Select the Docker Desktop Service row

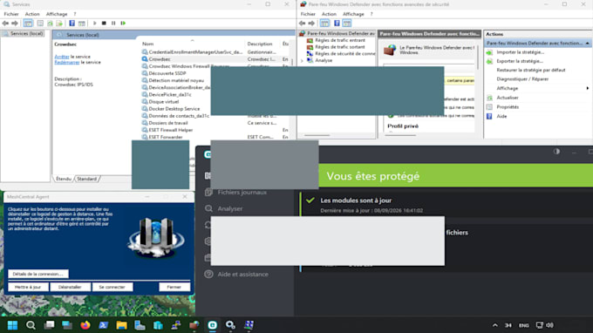click(174, 108)
